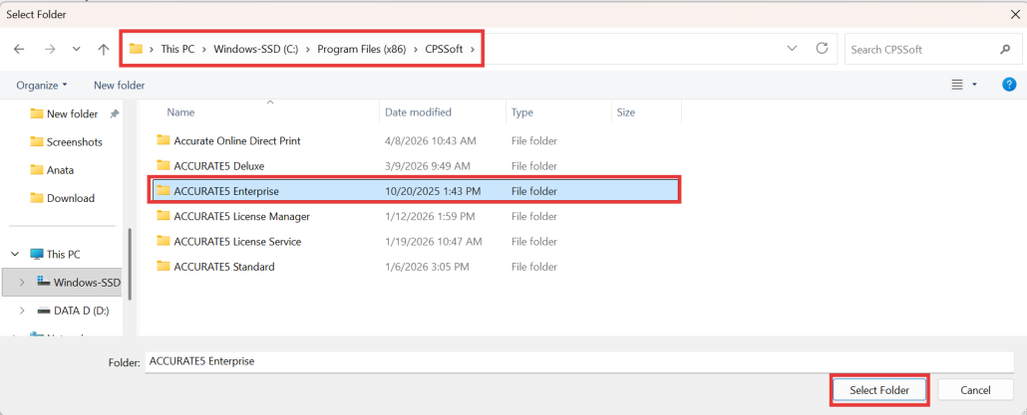Click into the Folder name text field

click(579, 361)
